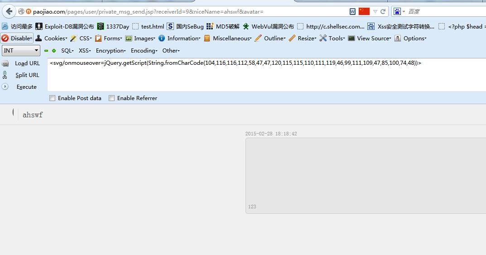Click the W icon in address bar
Viewport: 486px width, 255px height.
tap(352, 11)
